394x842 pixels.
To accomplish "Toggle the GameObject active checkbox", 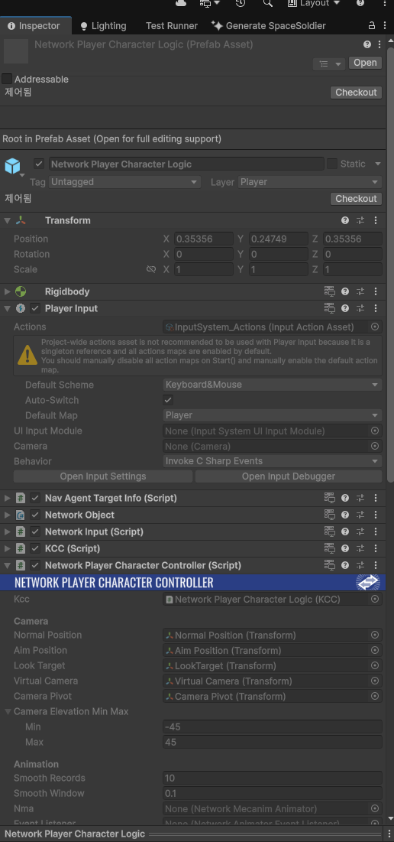I will coord(39,164).
